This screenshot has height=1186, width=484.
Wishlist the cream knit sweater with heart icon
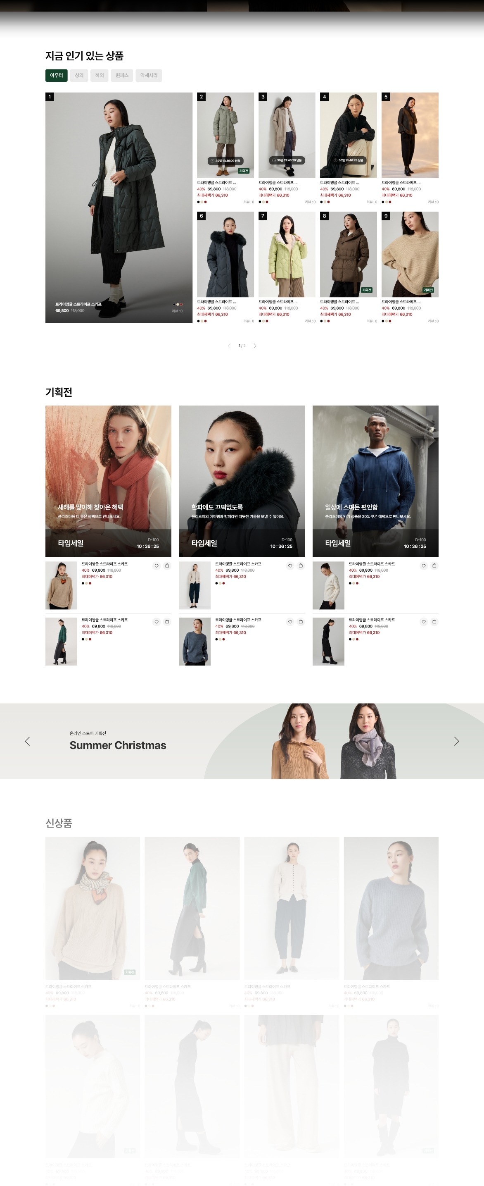click(424, 566)
